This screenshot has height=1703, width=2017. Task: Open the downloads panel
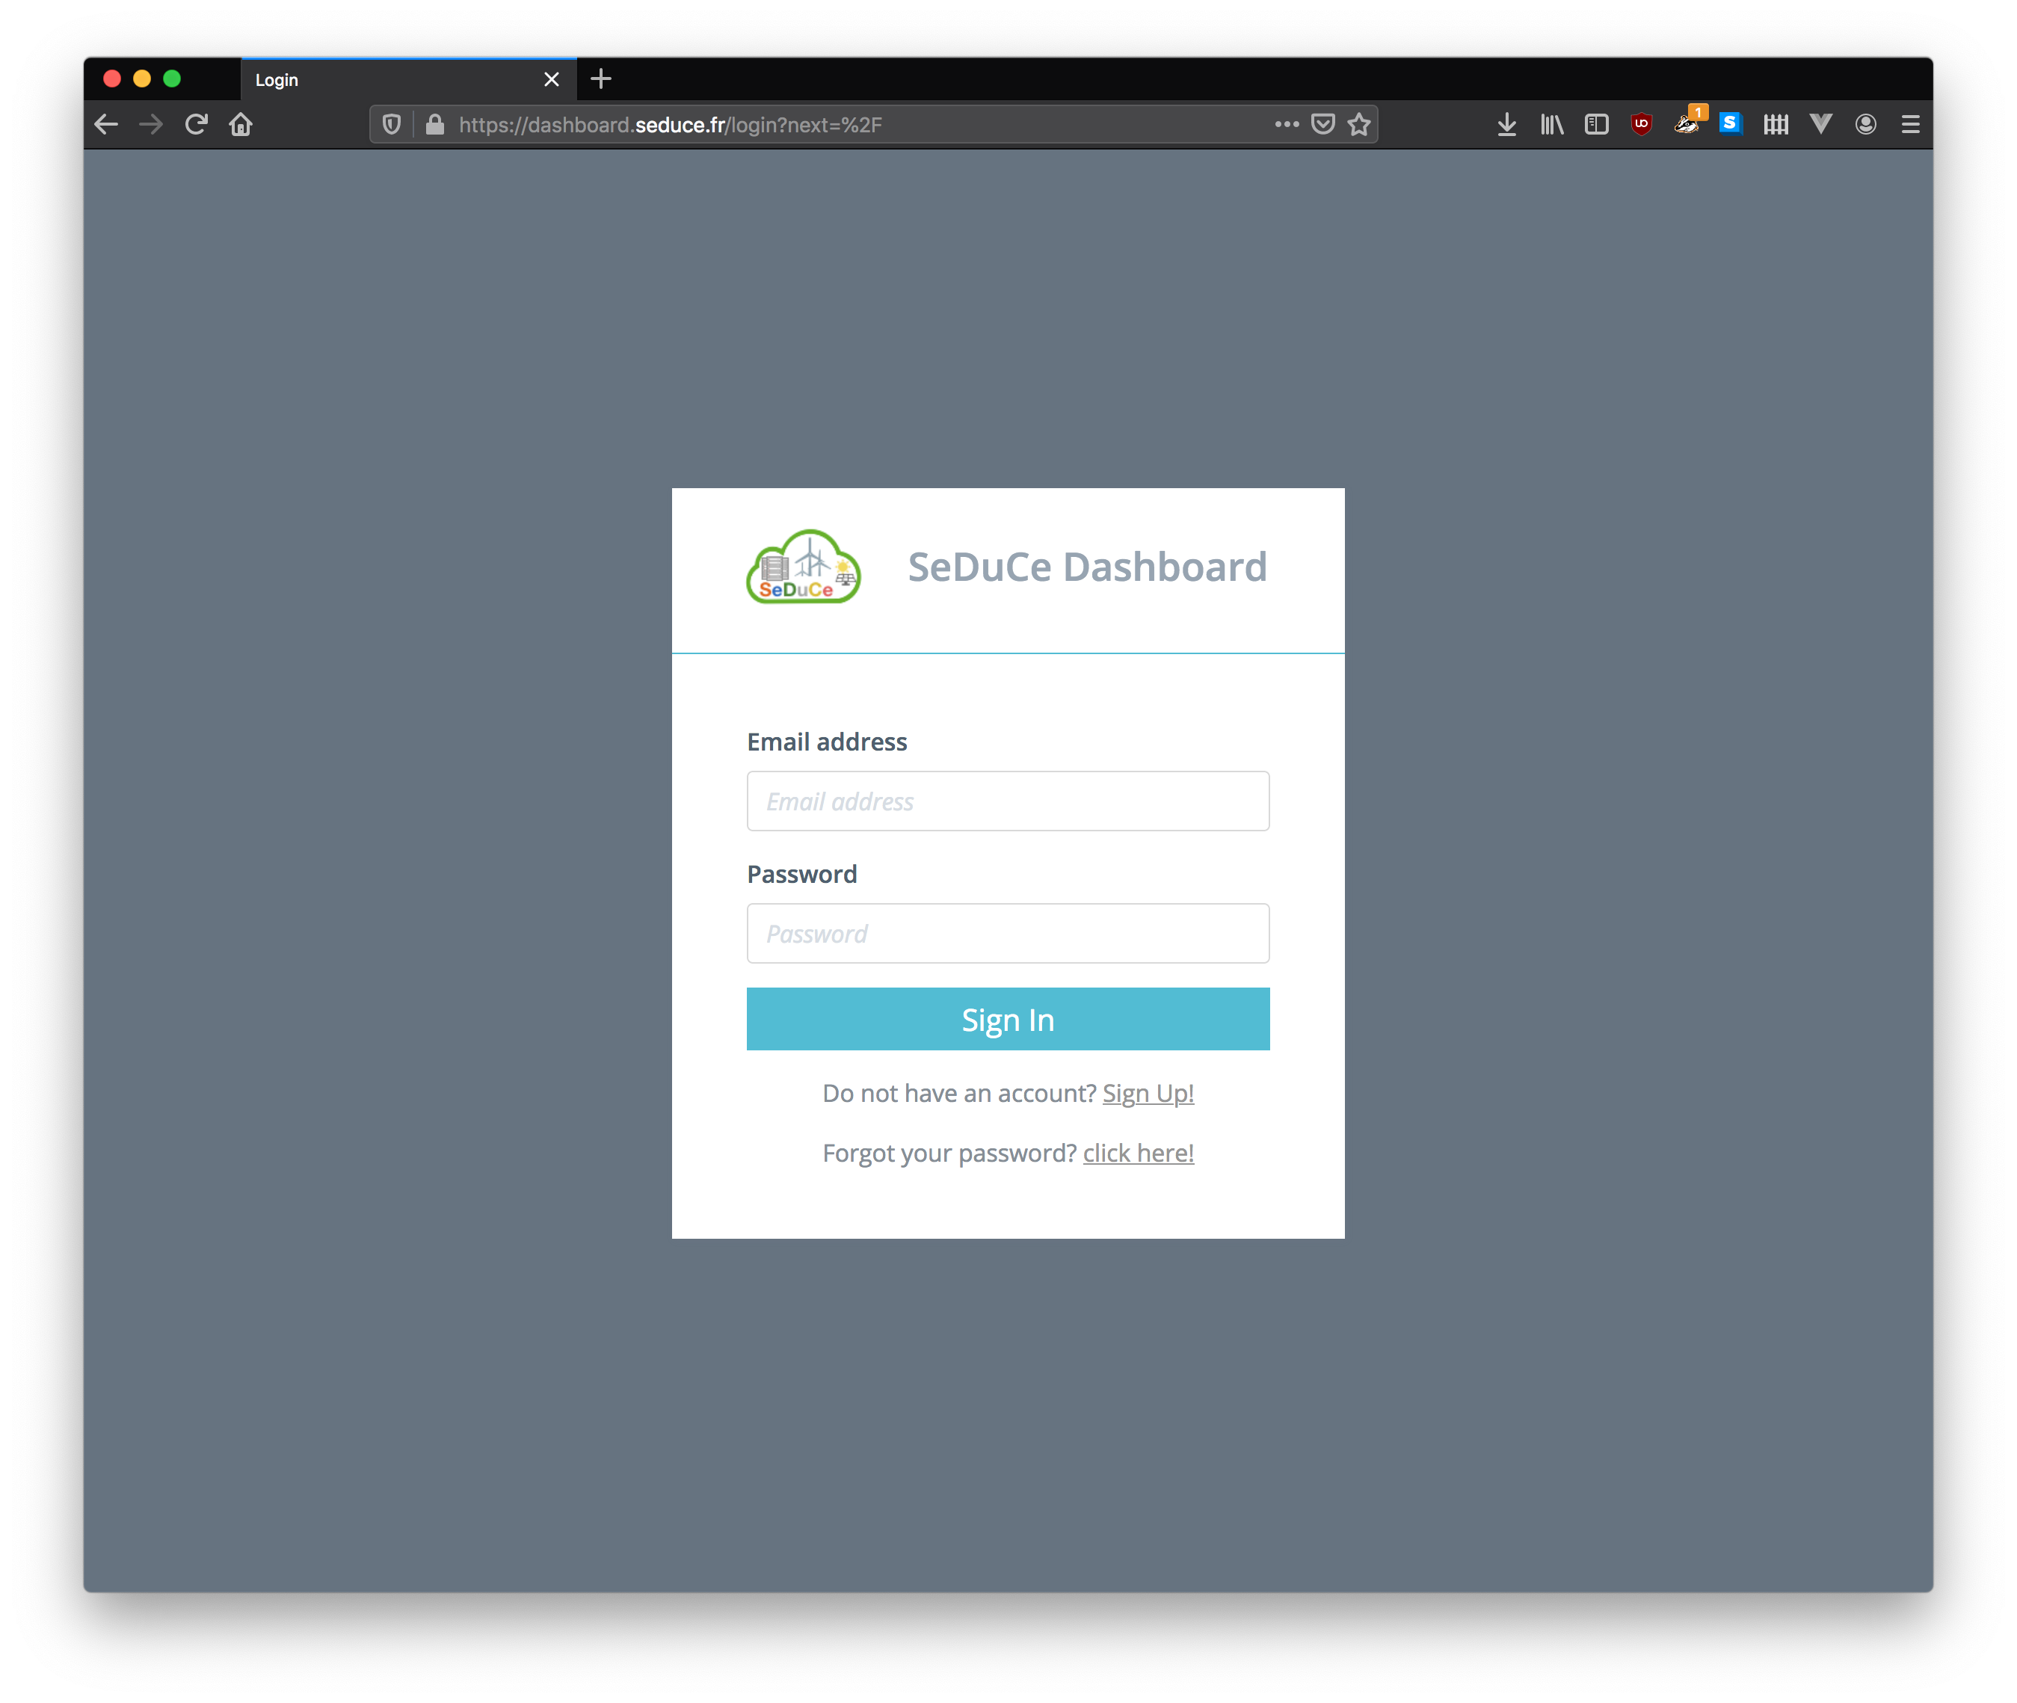coord(1506,125)
